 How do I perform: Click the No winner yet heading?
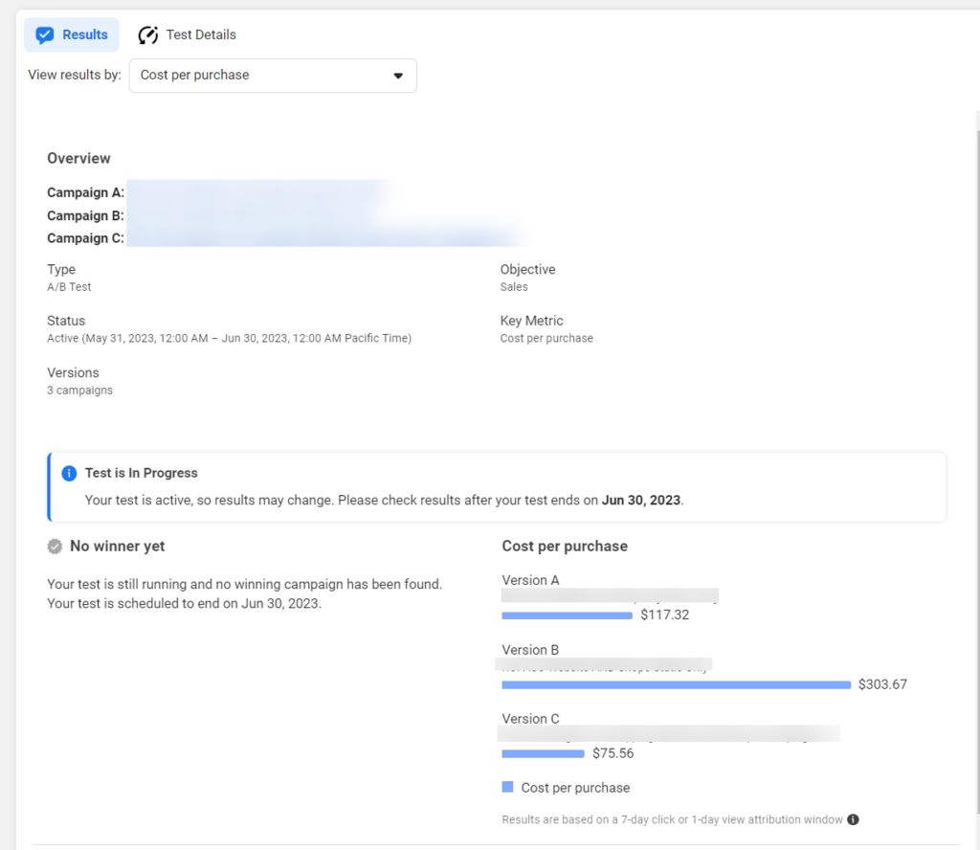pos(118,547)
